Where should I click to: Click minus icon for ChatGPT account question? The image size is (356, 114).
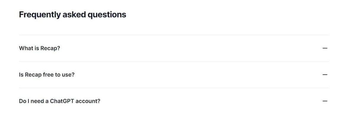coord(325,101)
